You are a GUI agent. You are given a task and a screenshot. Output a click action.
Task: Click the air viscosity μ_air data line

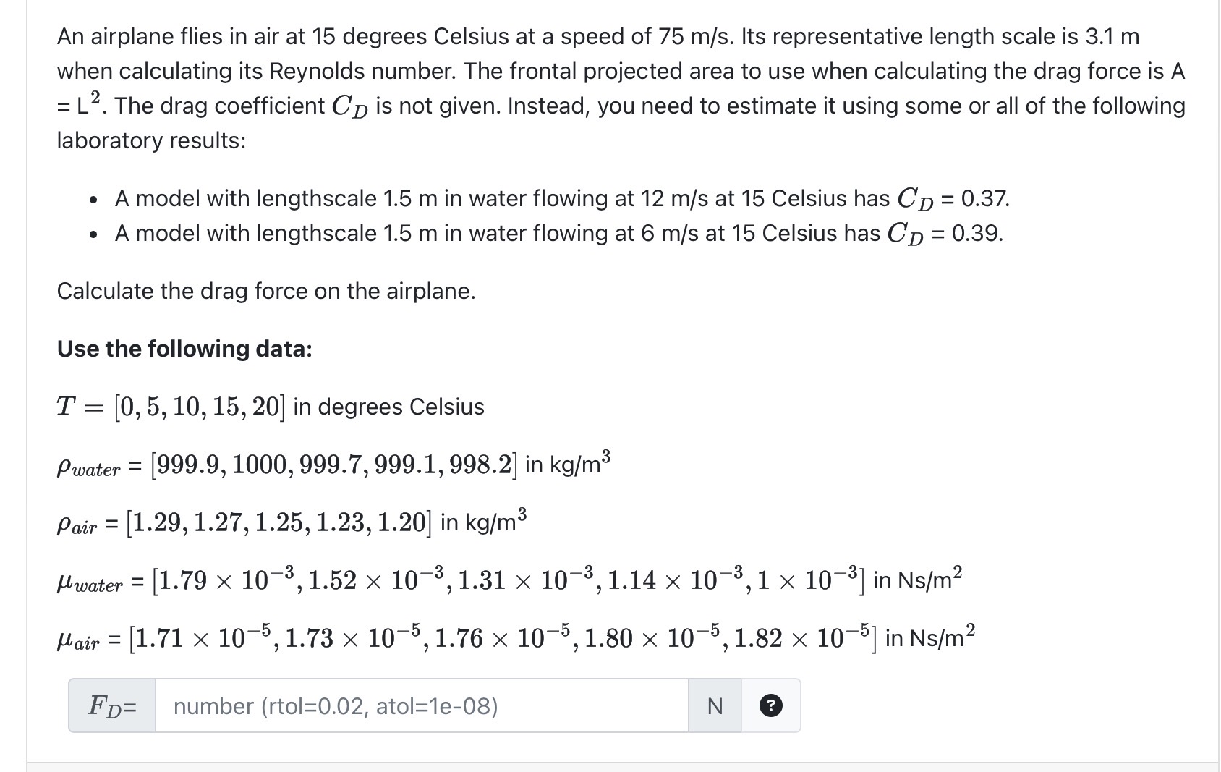[516, 637]
